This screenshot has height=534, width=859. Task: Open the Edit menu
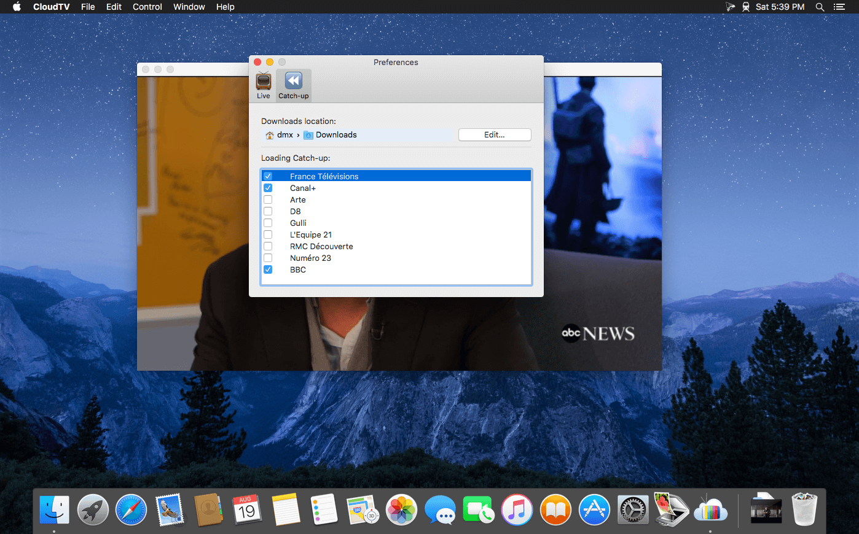tap(114, 7)
